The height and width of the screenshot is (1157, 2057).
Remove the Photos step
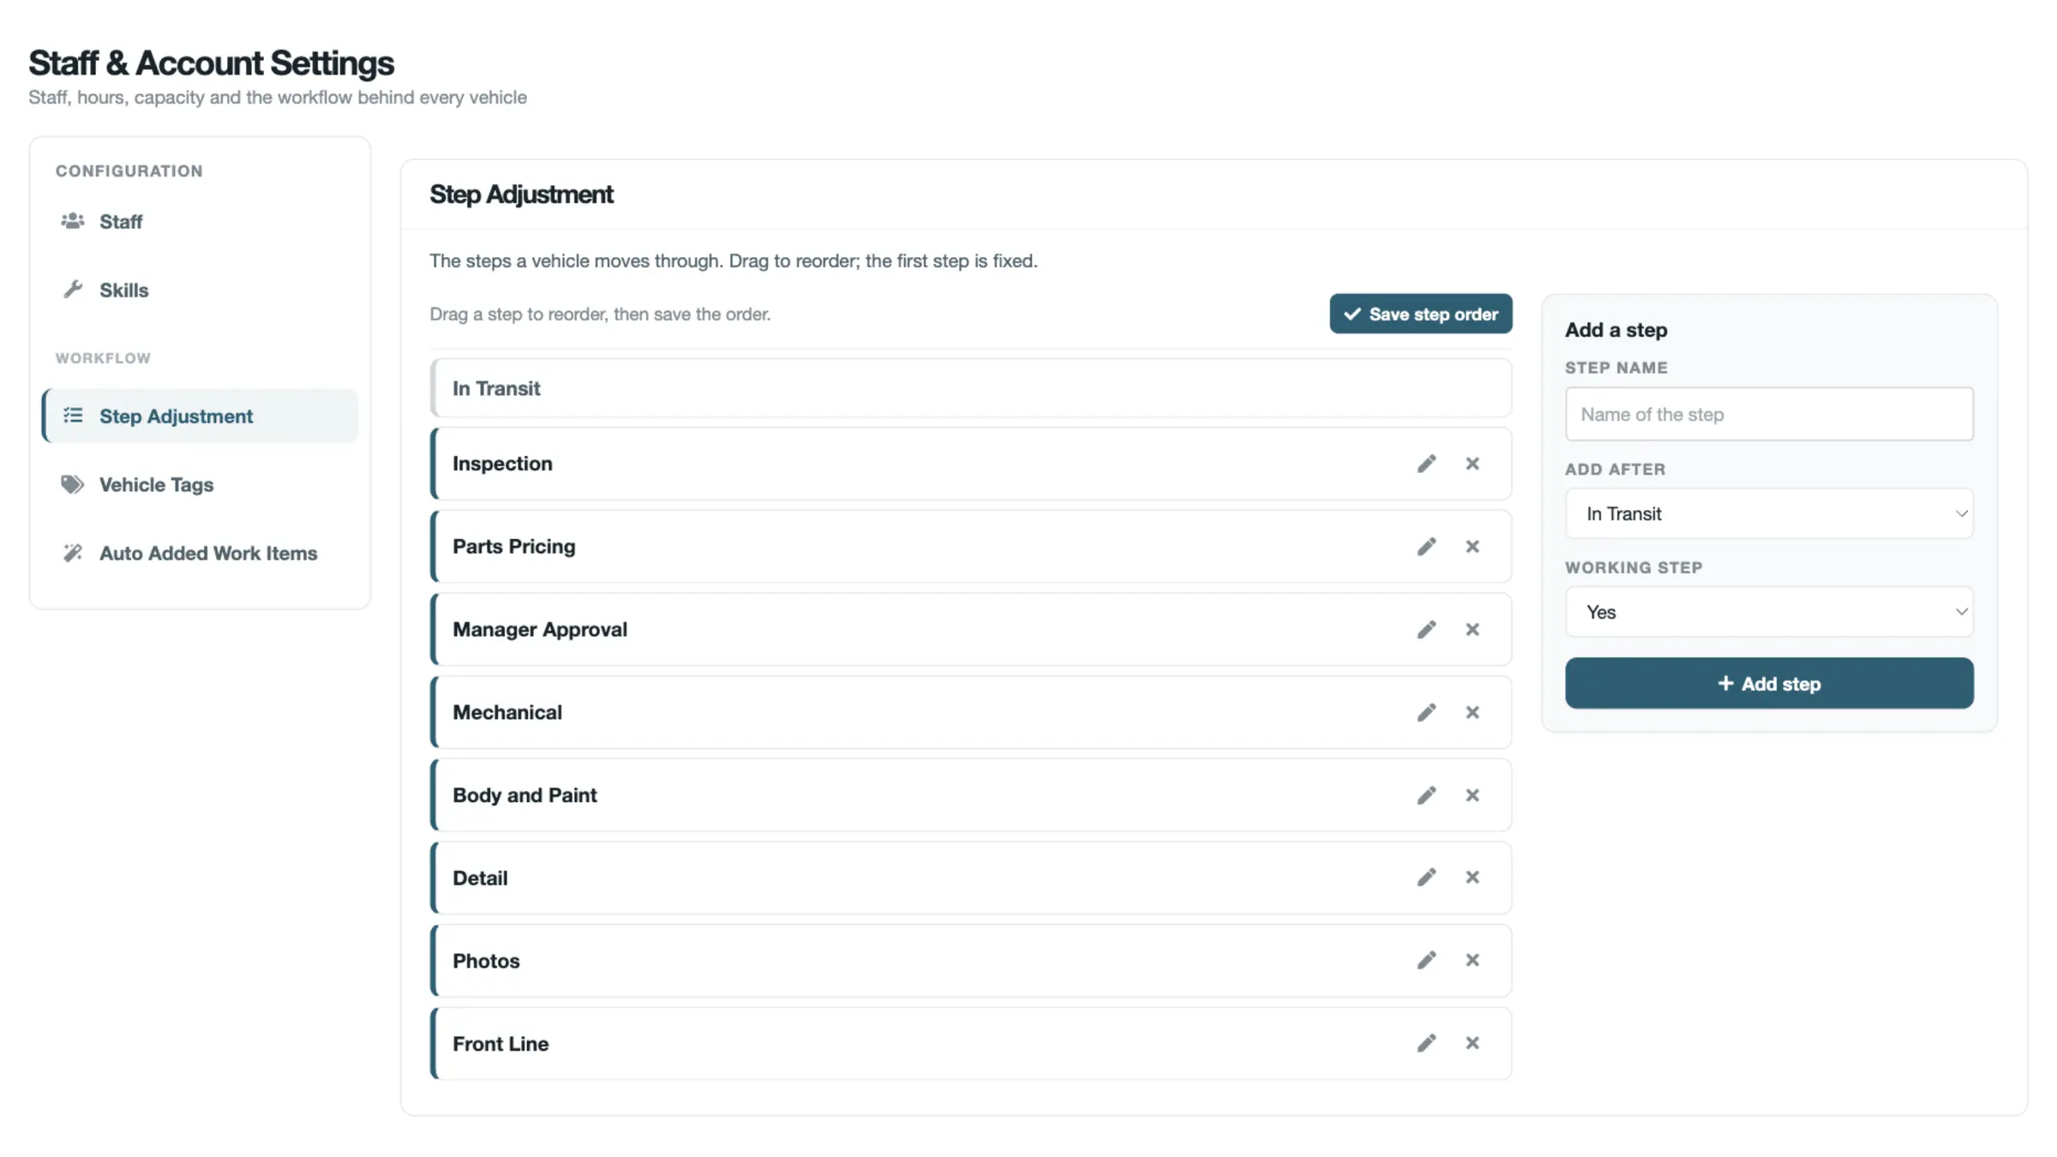1472,961
